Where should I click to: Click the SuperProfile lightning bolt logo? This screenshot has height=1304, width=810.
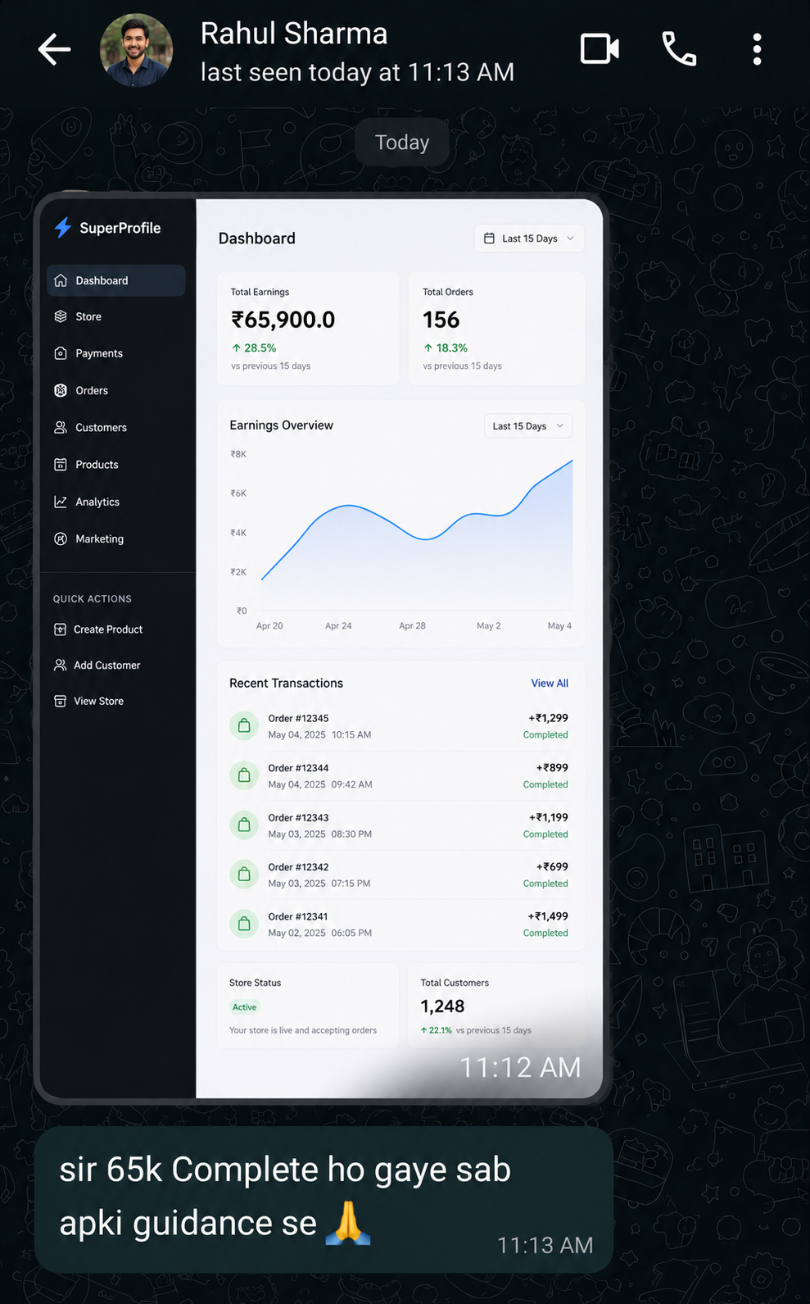(x=63, y=228)
